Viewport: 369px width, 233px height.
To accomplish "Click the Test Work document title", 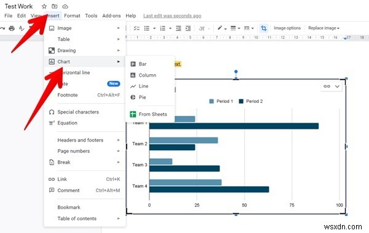I will click(x=19, y=6).
